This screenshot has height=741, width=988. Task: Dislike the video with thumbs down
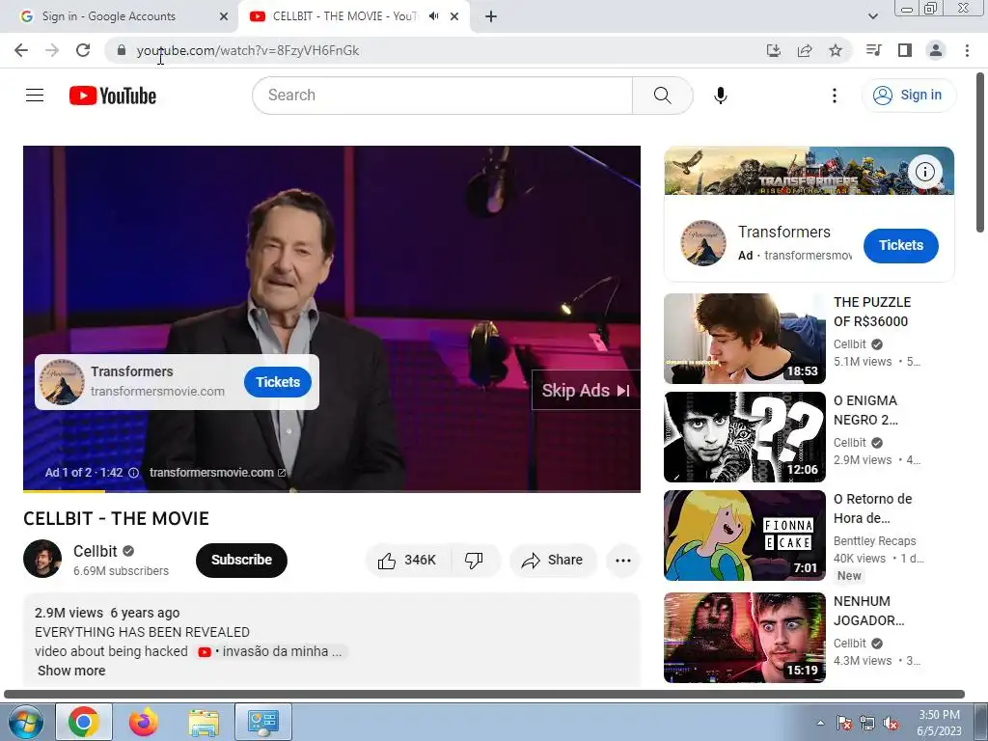point(474,561)
